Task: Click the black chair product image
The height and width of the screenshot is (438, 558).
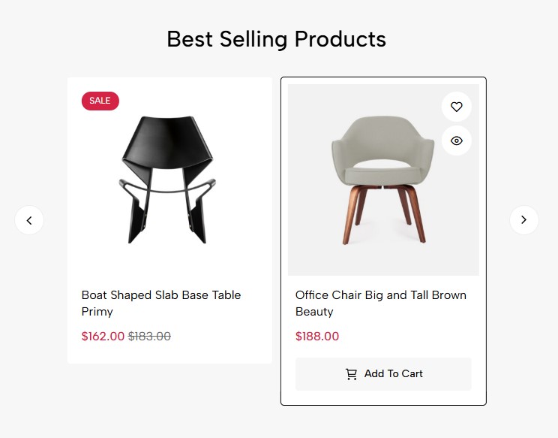Action: 168,179
